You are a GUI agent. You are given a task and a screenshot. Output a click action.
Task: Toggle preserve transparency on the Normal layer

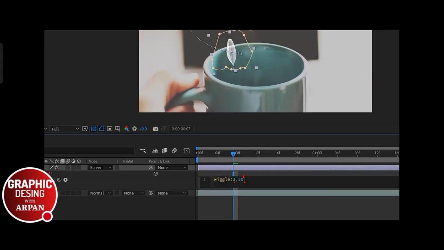click(x=117, y=193)
